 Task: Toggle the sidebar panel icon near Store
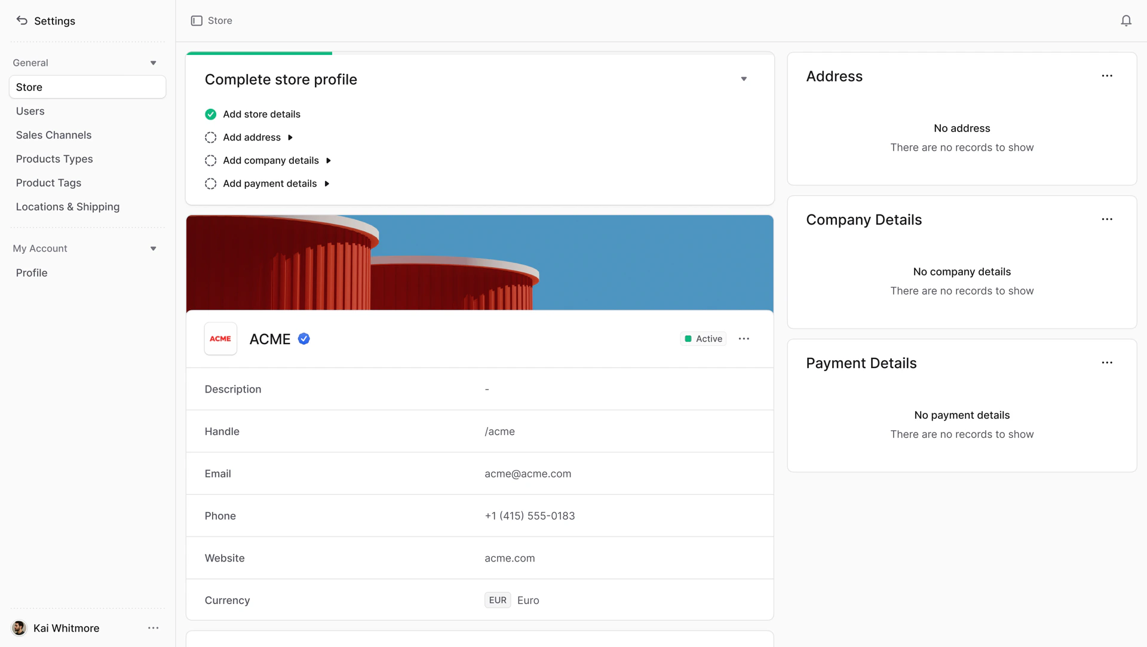pyautogui.click(x=197, y=21)
